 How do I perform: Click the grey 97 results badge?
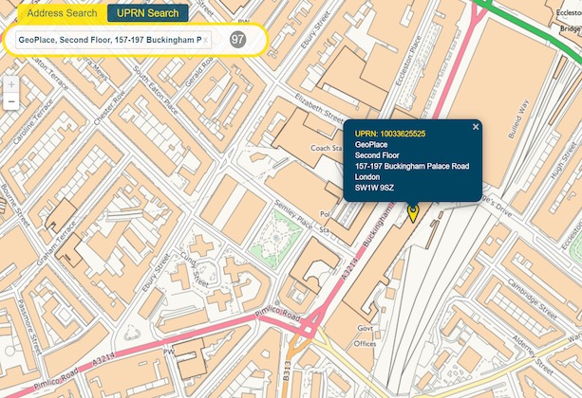coord(237,40)
